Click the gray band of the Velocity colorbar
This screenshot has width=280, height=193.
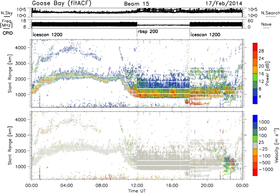255,145
